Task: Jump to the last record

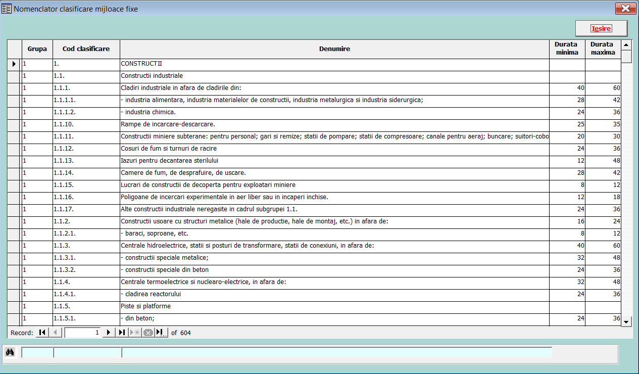Action: point(121,332)
